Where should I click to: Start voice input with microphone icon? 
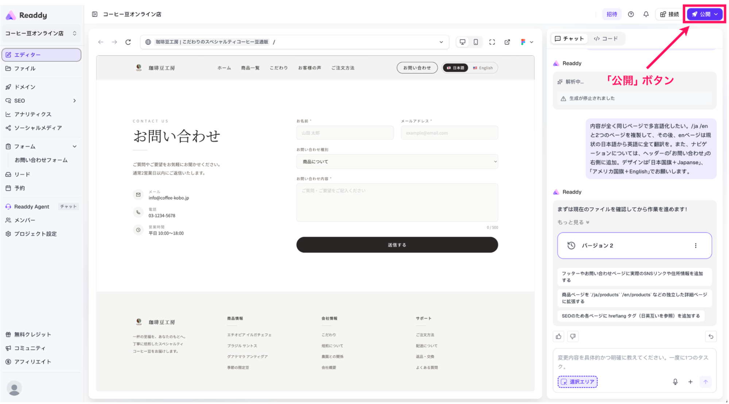[x=675, y=382]
